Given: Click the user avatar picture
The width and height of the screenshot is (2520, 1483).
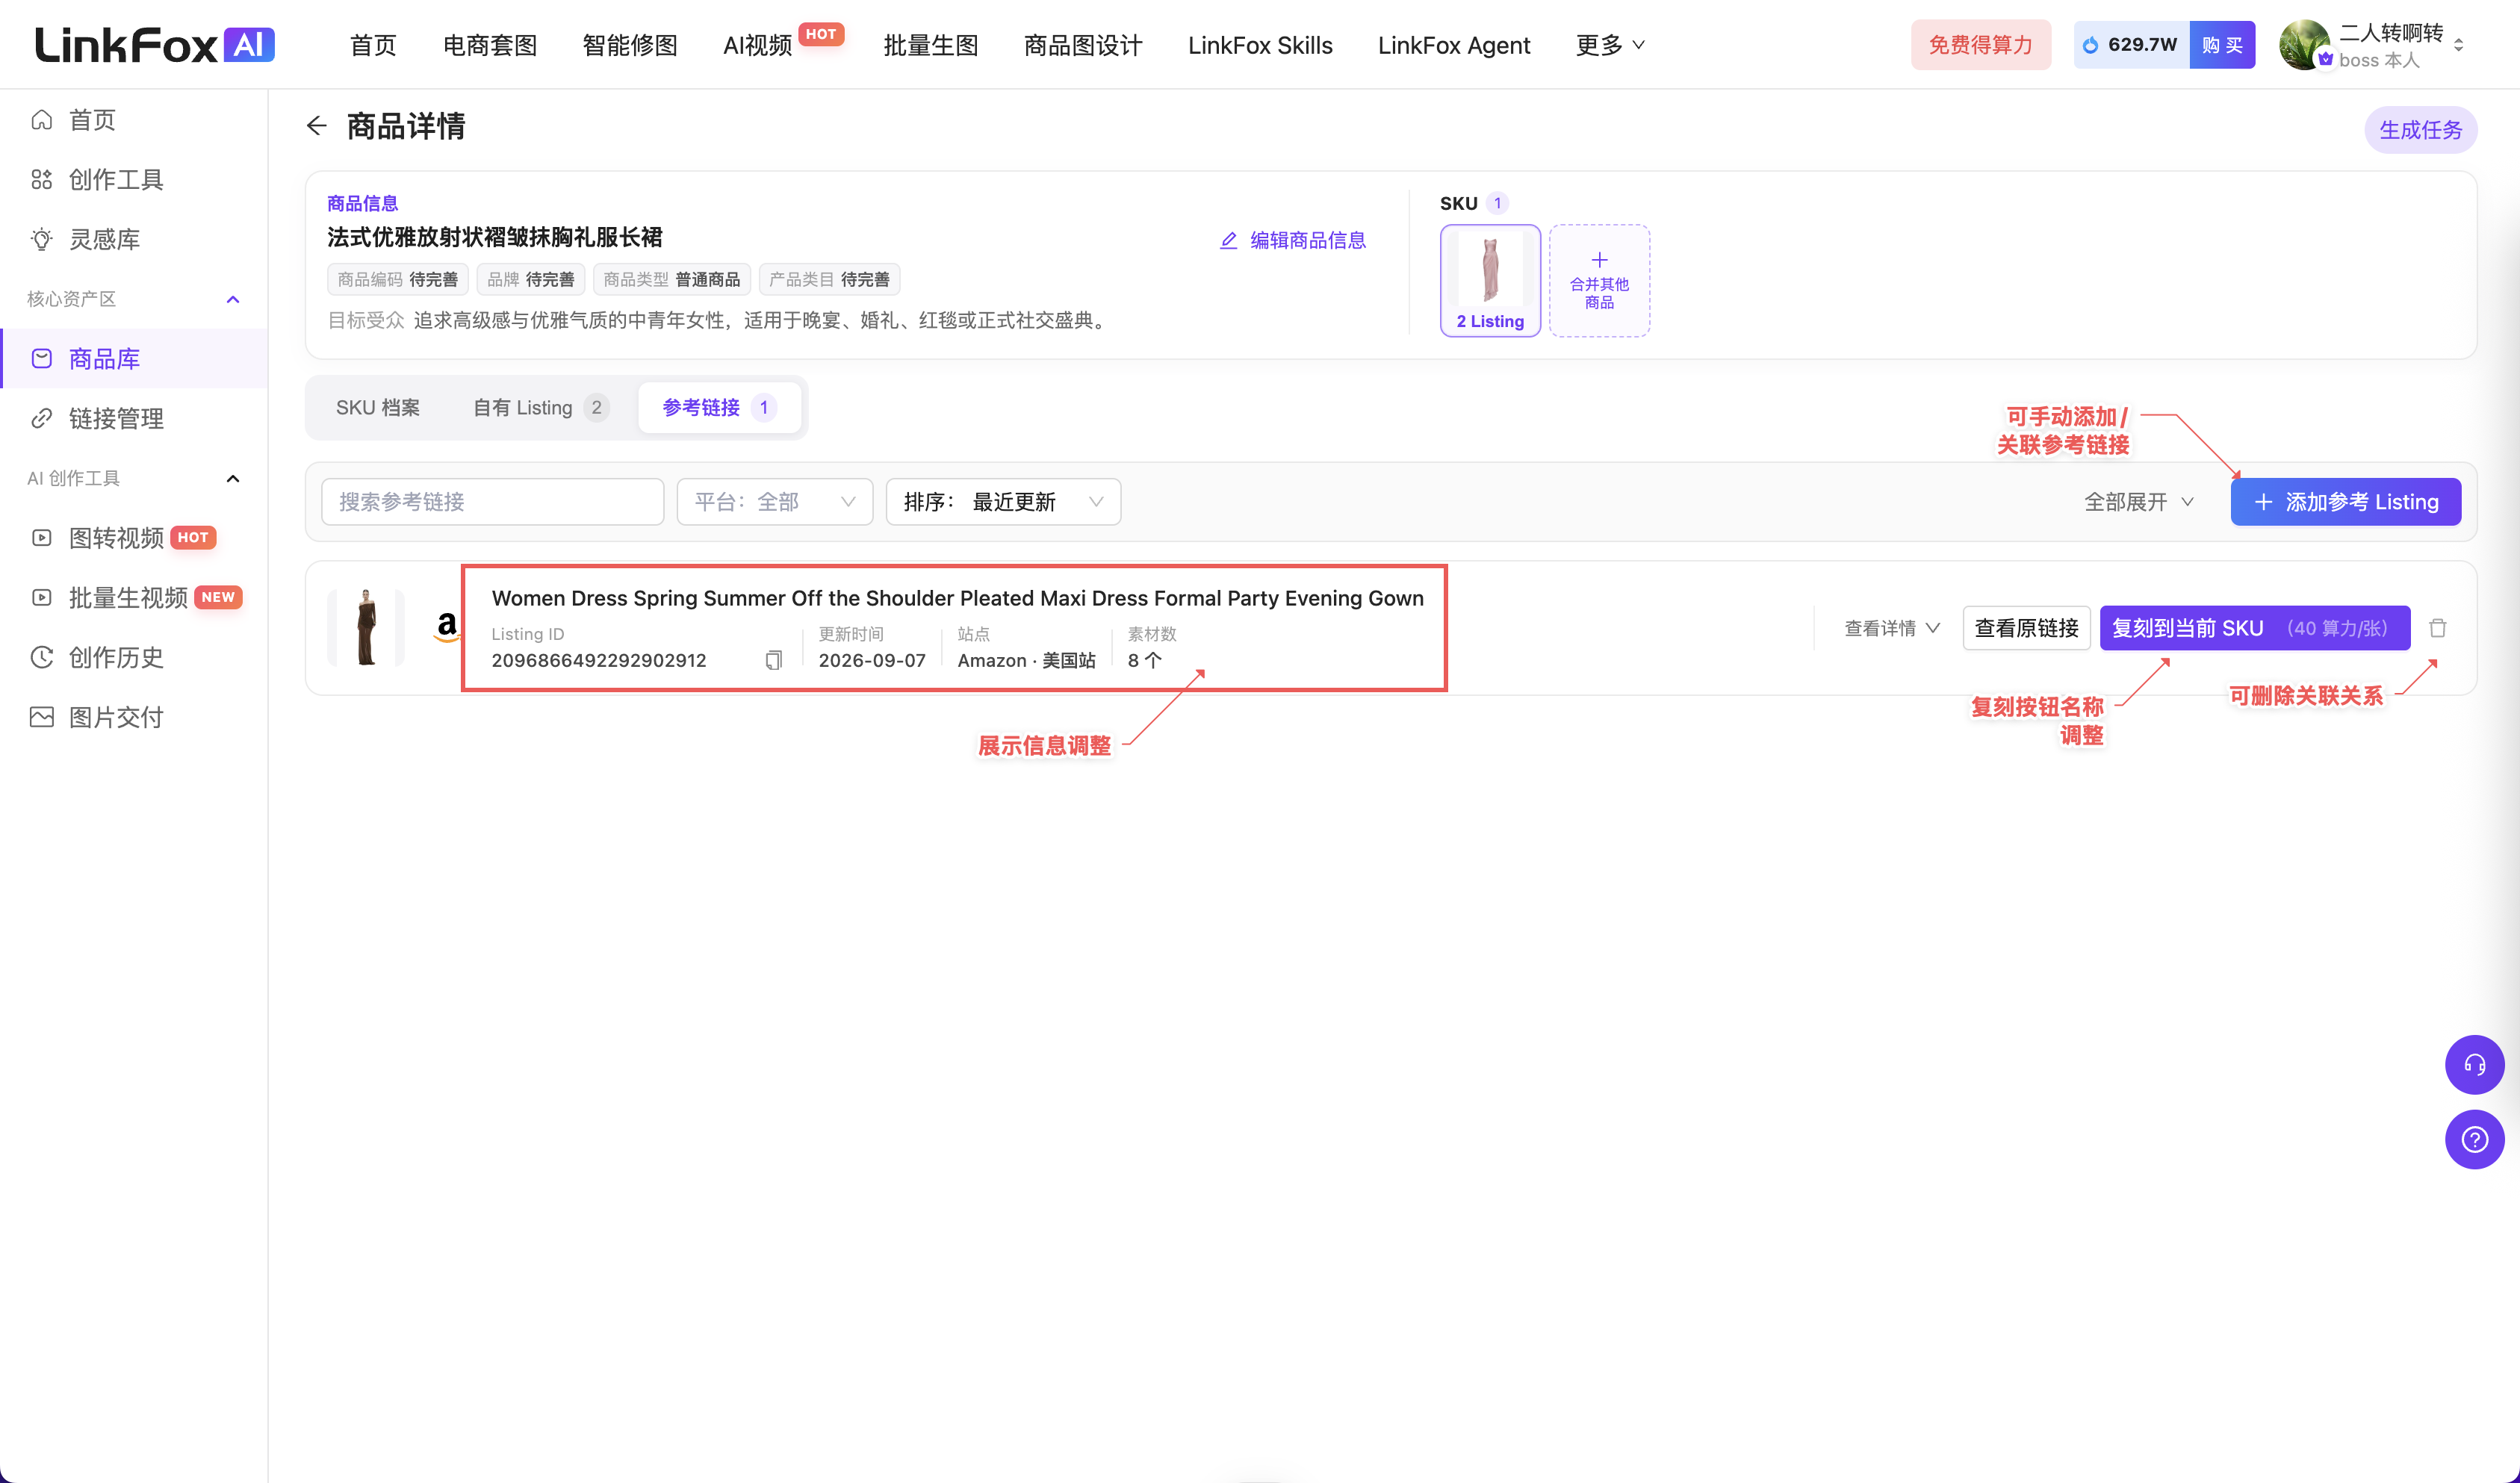Looking at the screenshot, I should tap(2304, 45).
